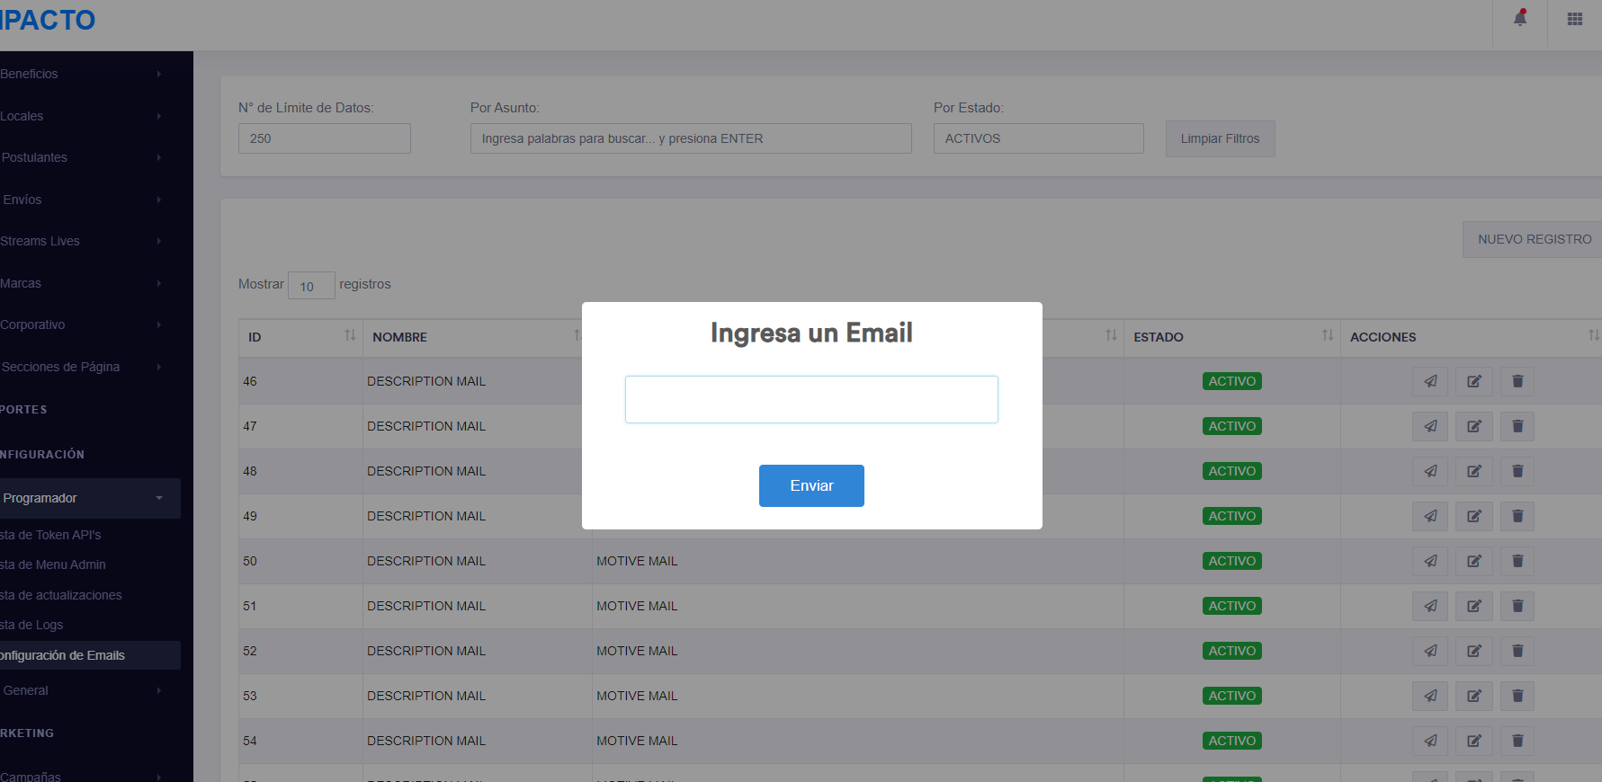The height and width of the screenshot is (782, 1602).
Task: Open the Por Estado ACTIVOS dropdown
Action: (1038, 138)
